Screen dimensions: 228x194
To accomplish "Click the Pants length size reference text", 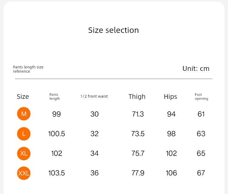I will point(28,69).
